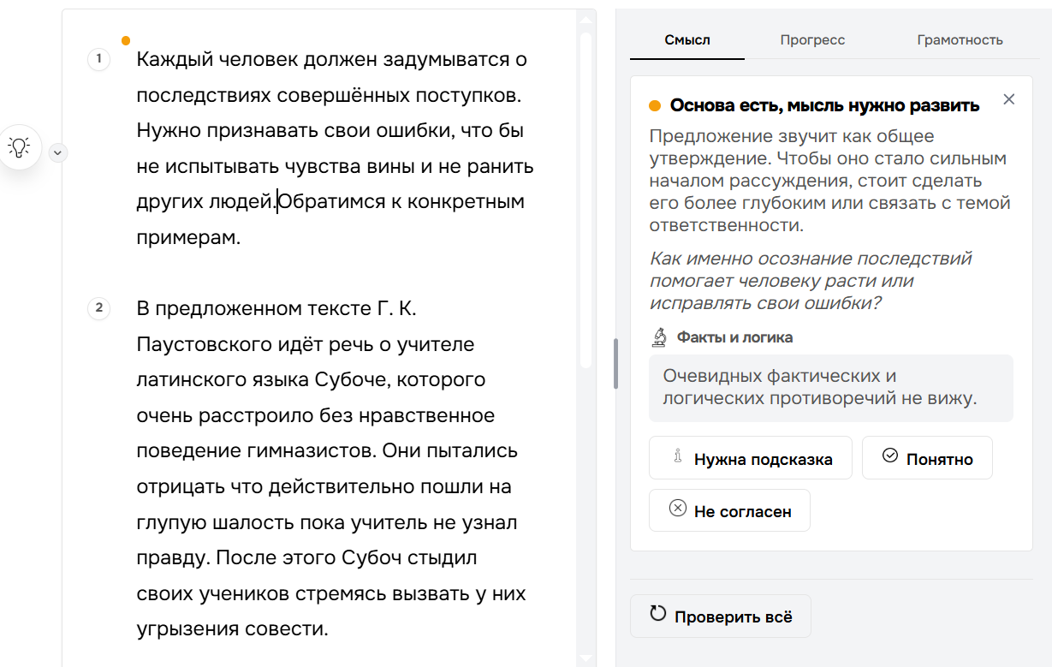Click the orange dot above paragraph 1
Viewport: 1052px width, 667px height.
click(126, 40)
